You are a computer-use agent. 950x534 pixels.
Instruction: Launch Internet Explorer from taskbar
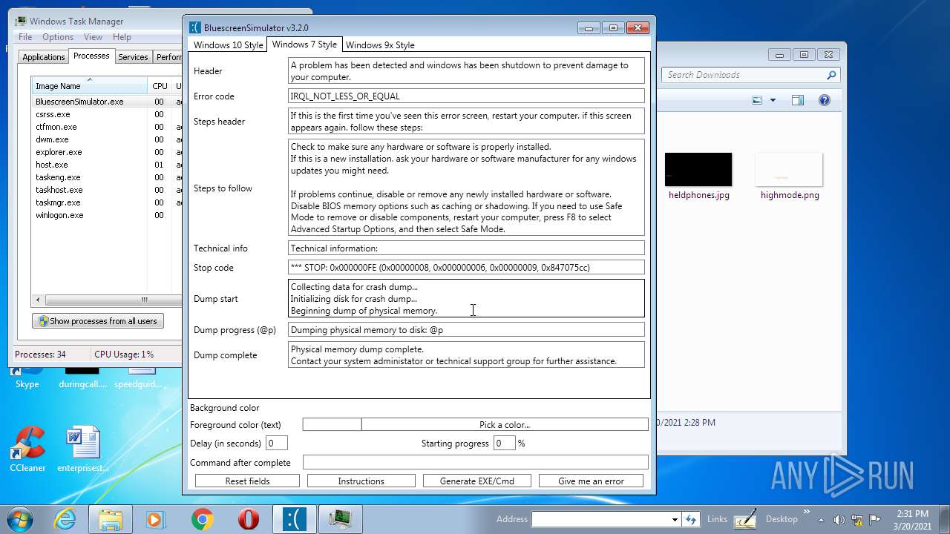point(65,519)
